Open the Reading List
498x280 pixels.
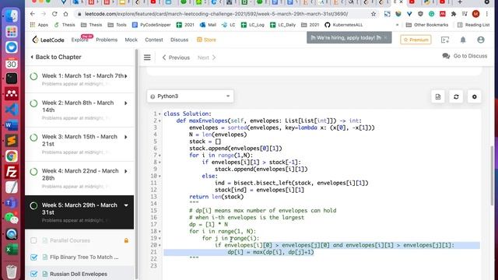click(x=474, y=25)
